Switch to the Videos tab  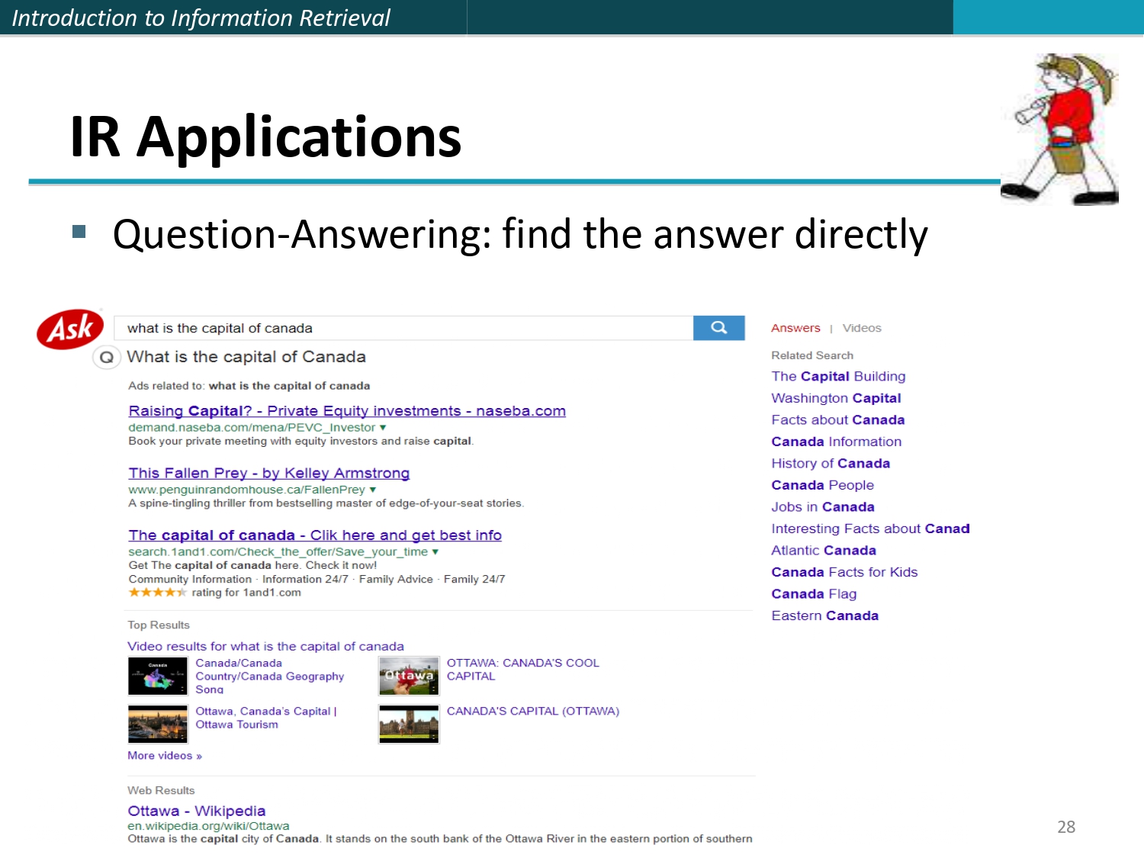click(862, 328)
